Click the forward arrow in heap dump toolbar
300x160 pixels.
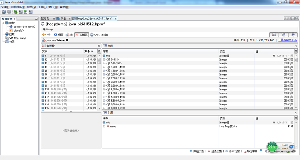[x=49, y=35]
